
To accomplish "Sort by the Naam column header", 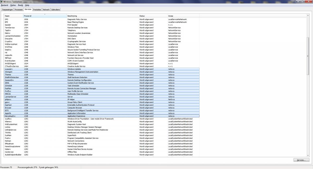I will point(14,16).
